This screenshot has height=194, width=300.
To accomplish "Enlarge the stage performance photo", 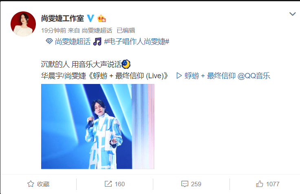I will click(x=98, y=126).
